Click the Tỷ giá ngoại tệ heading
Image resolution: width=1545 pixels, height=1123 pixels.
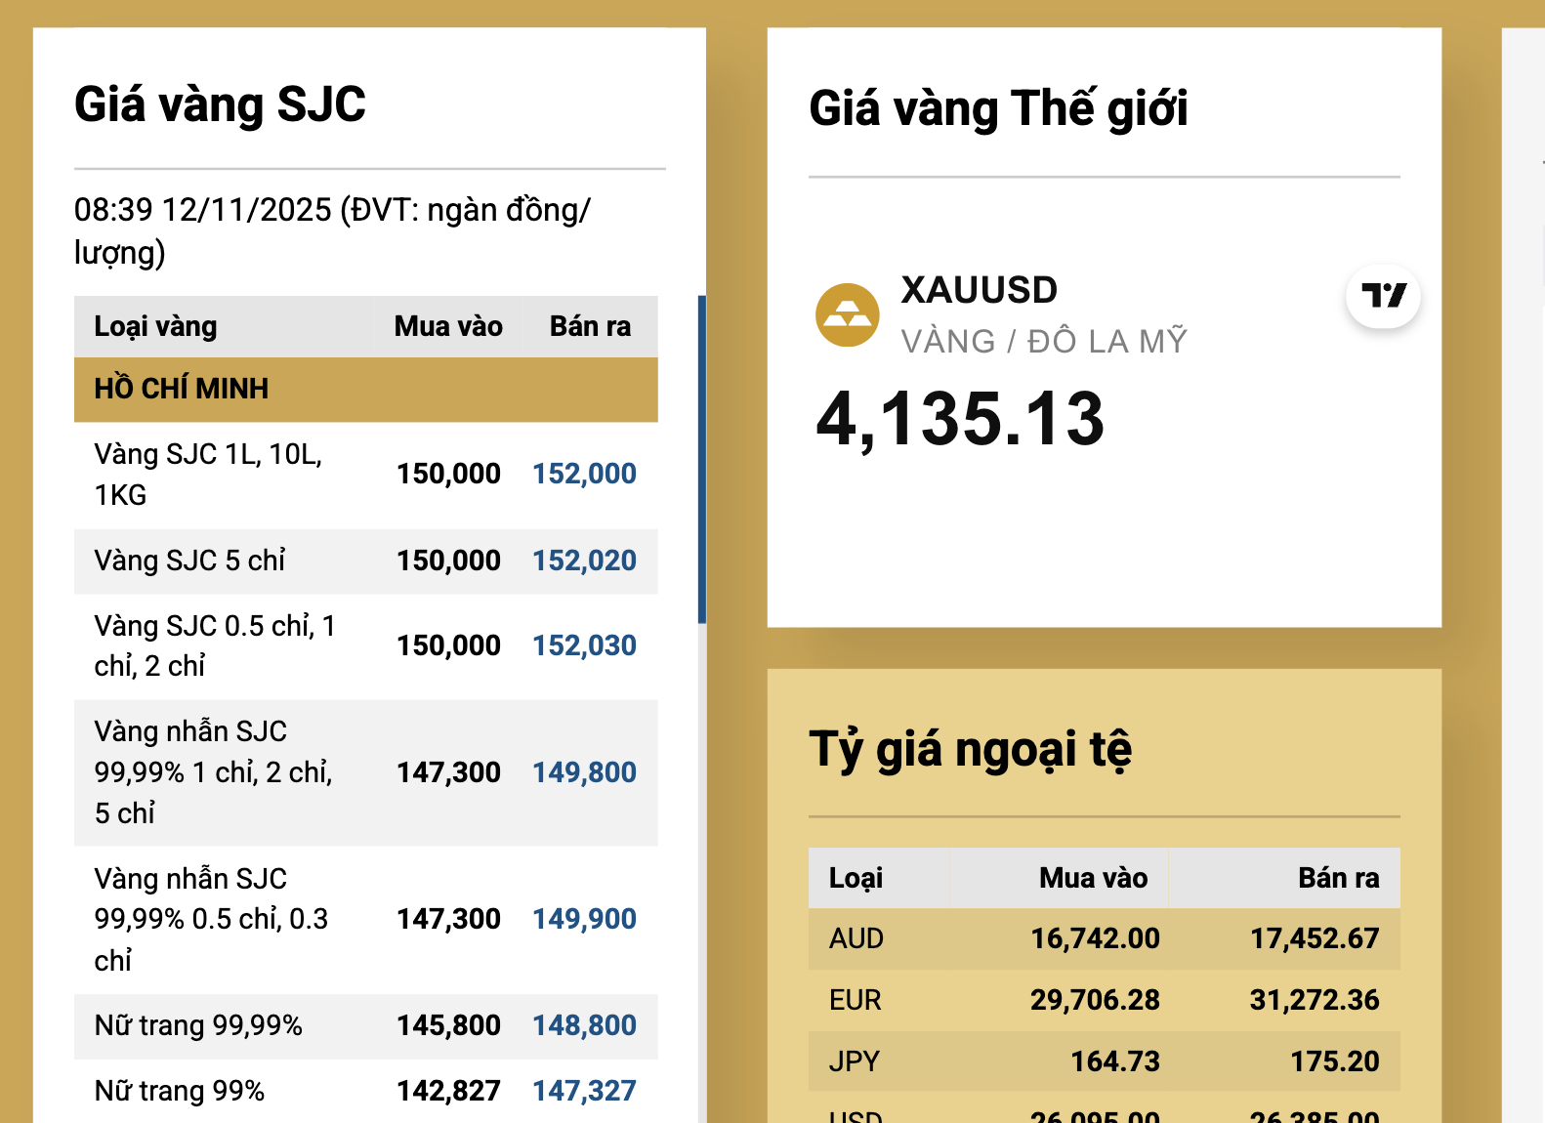tap(970, 748)
